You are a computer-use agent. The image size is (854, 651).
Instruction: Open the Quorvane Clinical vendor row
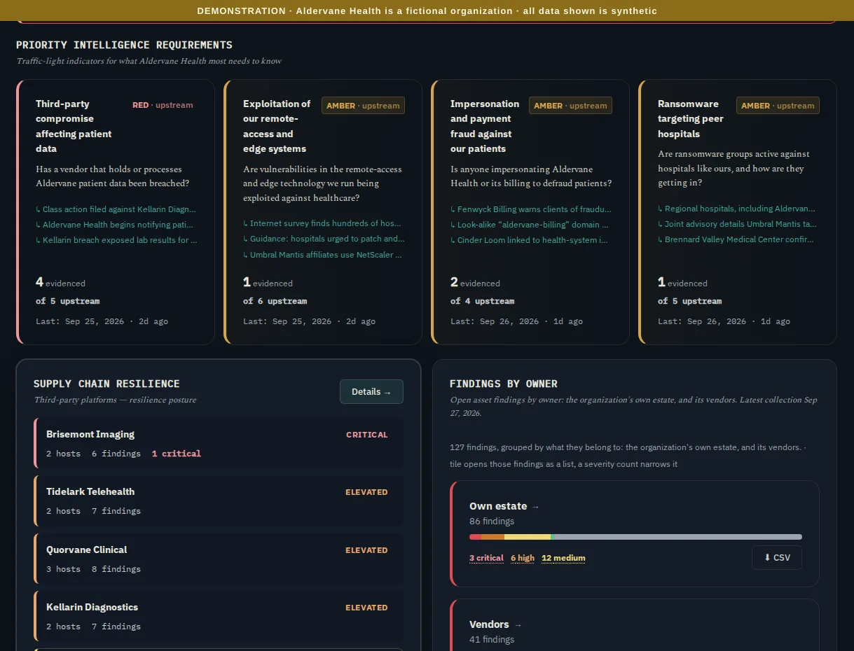click(x=219, y=559)
